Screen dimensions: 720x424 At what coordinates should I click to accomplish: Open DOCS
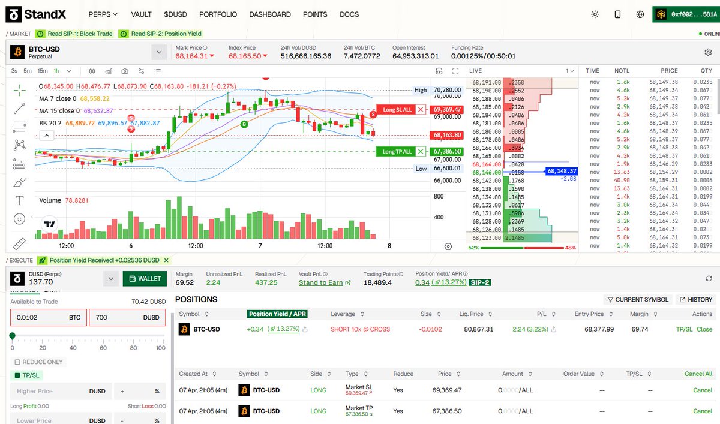[349, 14]
